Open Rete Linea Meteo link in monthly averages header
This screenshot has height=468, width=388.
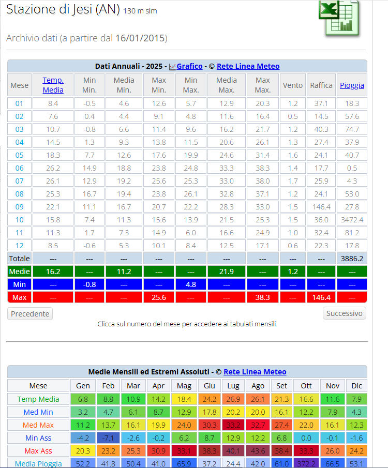pos(255,372)
